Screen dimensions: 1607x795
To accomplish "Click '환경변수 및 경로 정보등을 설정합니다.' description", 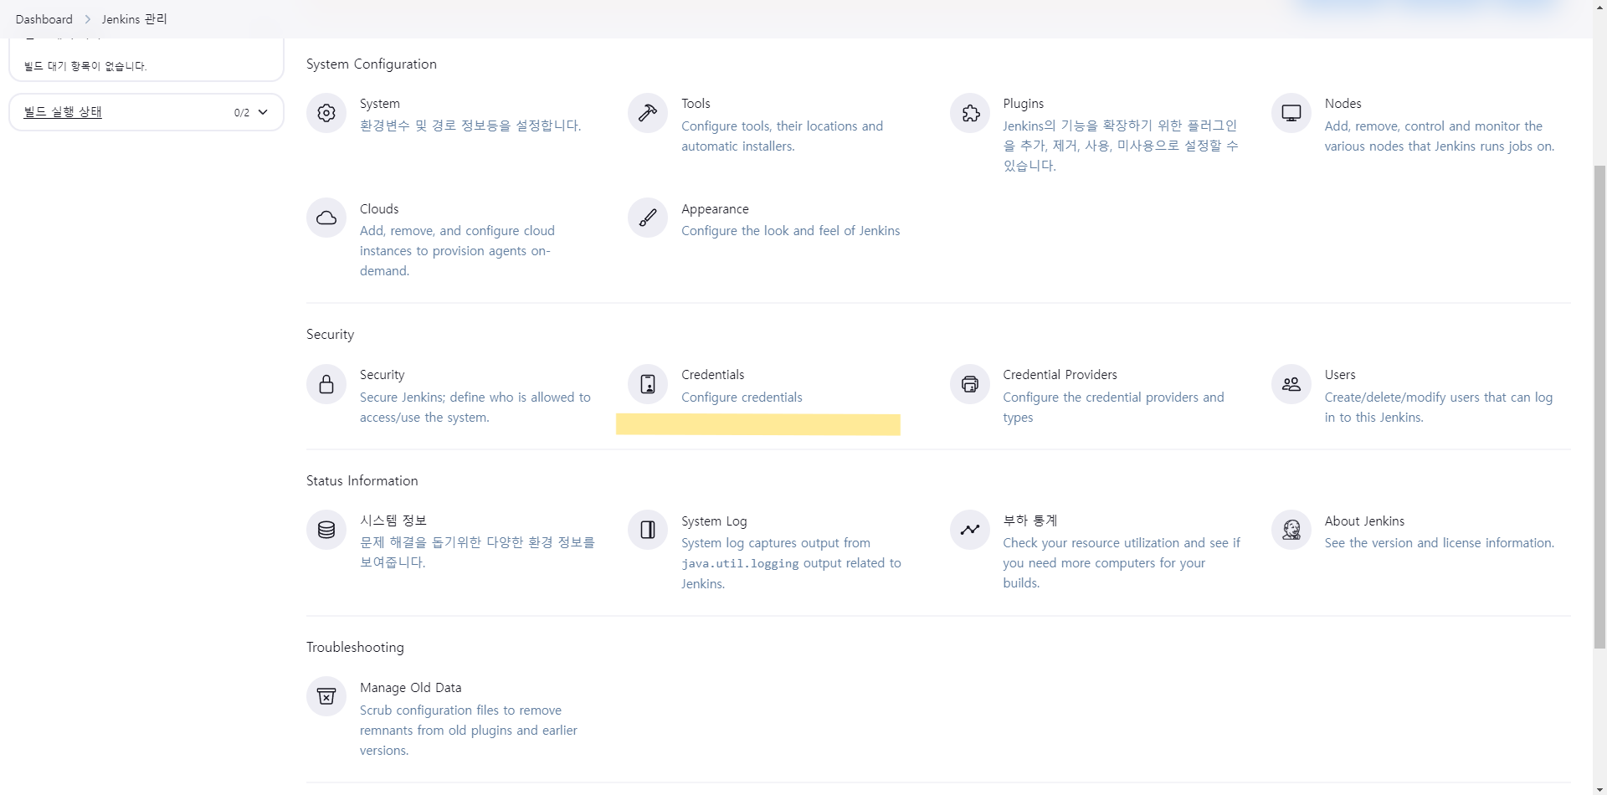I will (x=470, y=126).
